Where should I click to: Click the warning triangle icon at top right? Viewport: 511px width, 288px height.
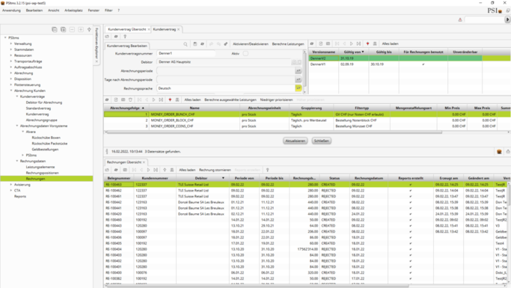[x=460, y=19]
